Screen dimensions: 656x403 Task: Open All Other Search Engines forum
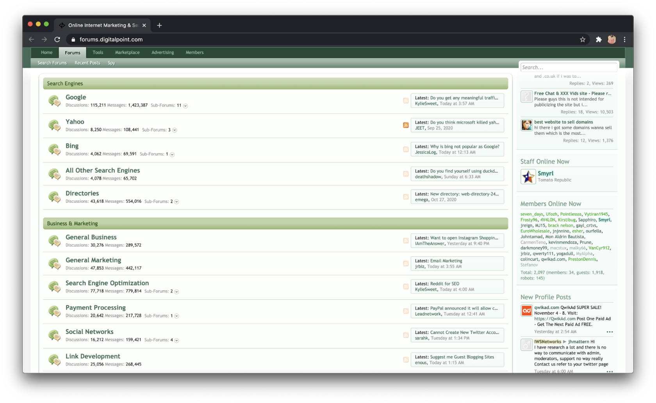103,170
